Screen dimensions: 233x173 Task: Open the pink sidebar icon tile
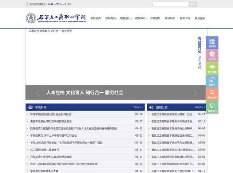(x=212, y=56)
